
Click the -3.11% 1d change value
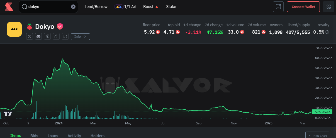(x=193, y=32)
